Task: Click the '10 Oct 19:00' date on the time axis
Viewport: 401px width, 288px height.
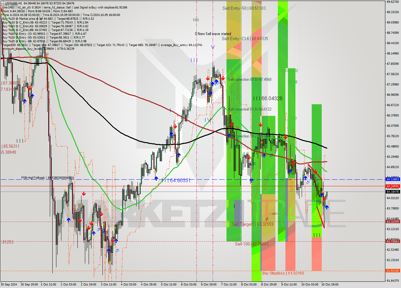Action: pyautogui.click(x=330, y=285)
